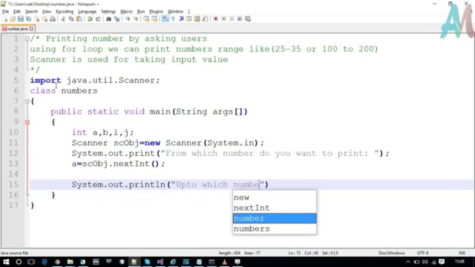Image resolution: width=475 pixels, height=267 pixels.
Task: Click the Close All toolbar icon
Action: 44,19
